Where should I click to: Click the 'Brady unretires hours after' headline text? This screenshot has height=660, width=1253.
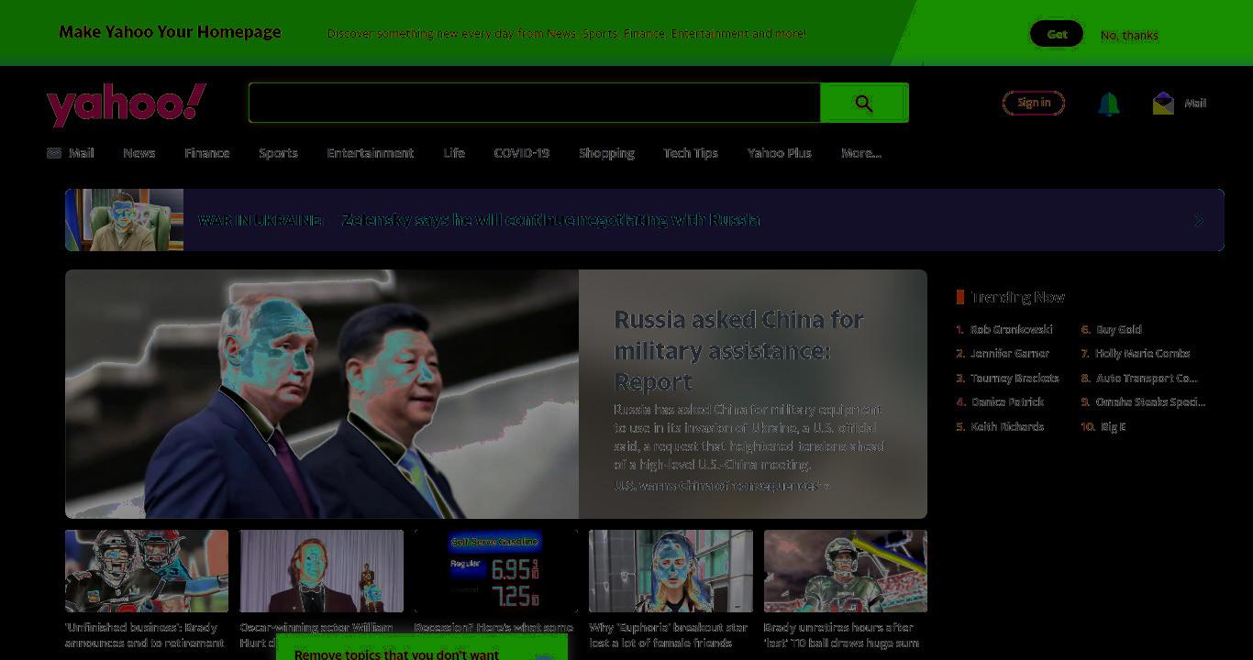point(841,635)
